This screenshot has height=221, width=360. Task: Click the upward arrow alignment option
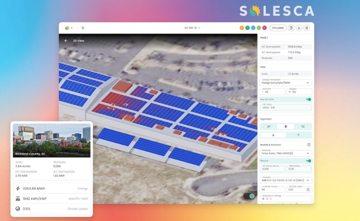click(298, 135)
